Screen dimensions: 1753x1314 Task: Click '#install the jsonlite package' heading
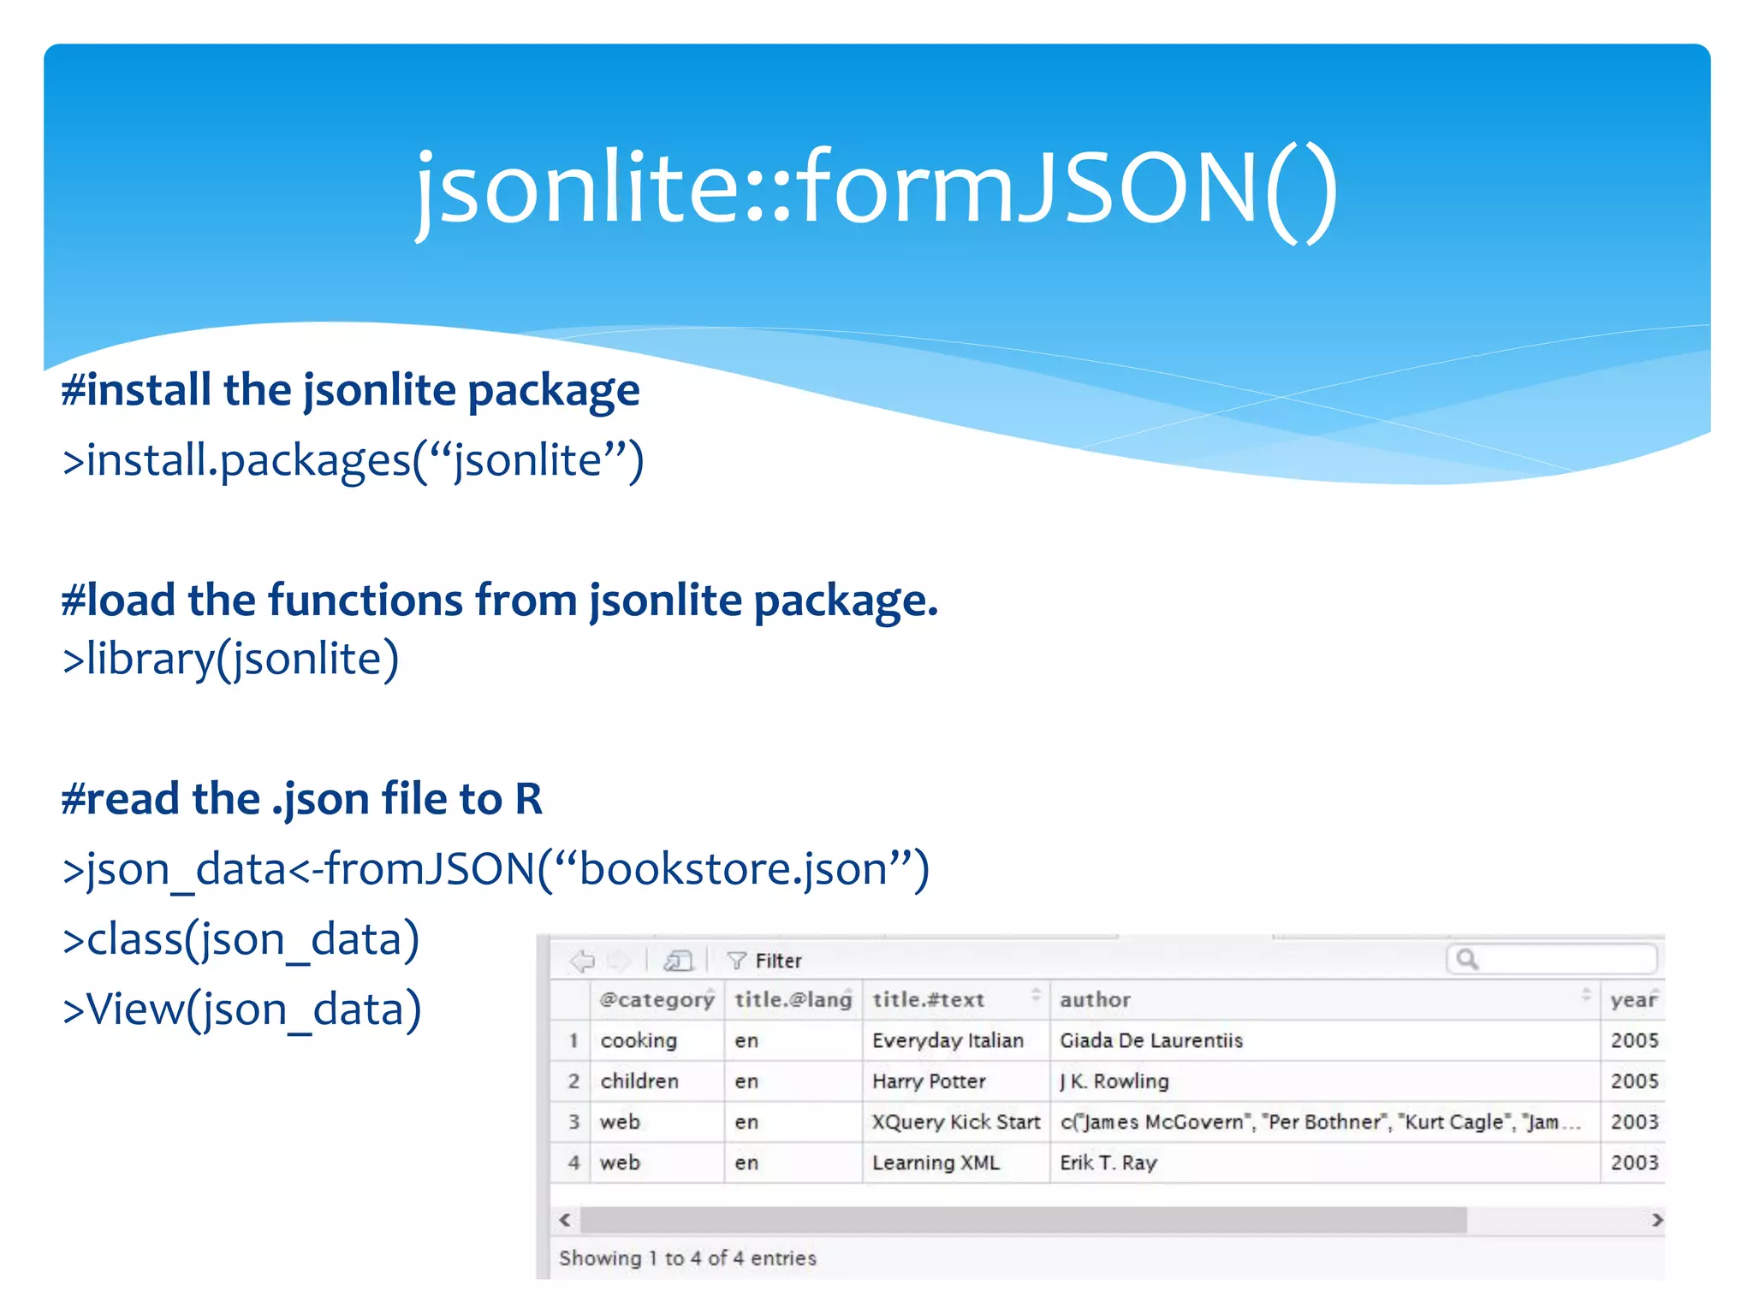350,390
